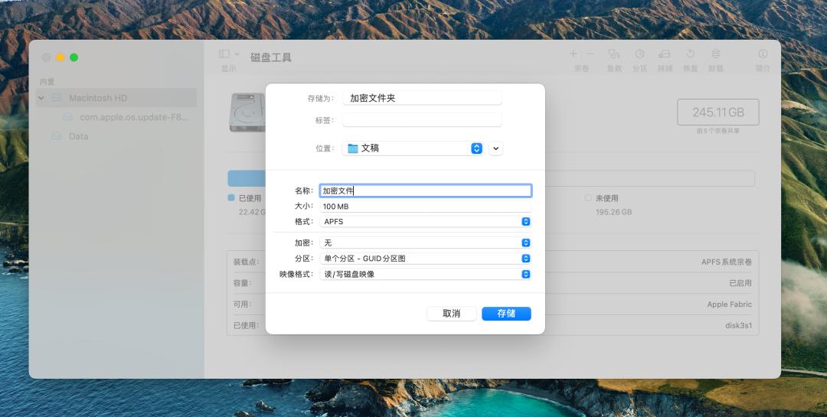Click the 急救 First Aid icon

coord(613,54)
